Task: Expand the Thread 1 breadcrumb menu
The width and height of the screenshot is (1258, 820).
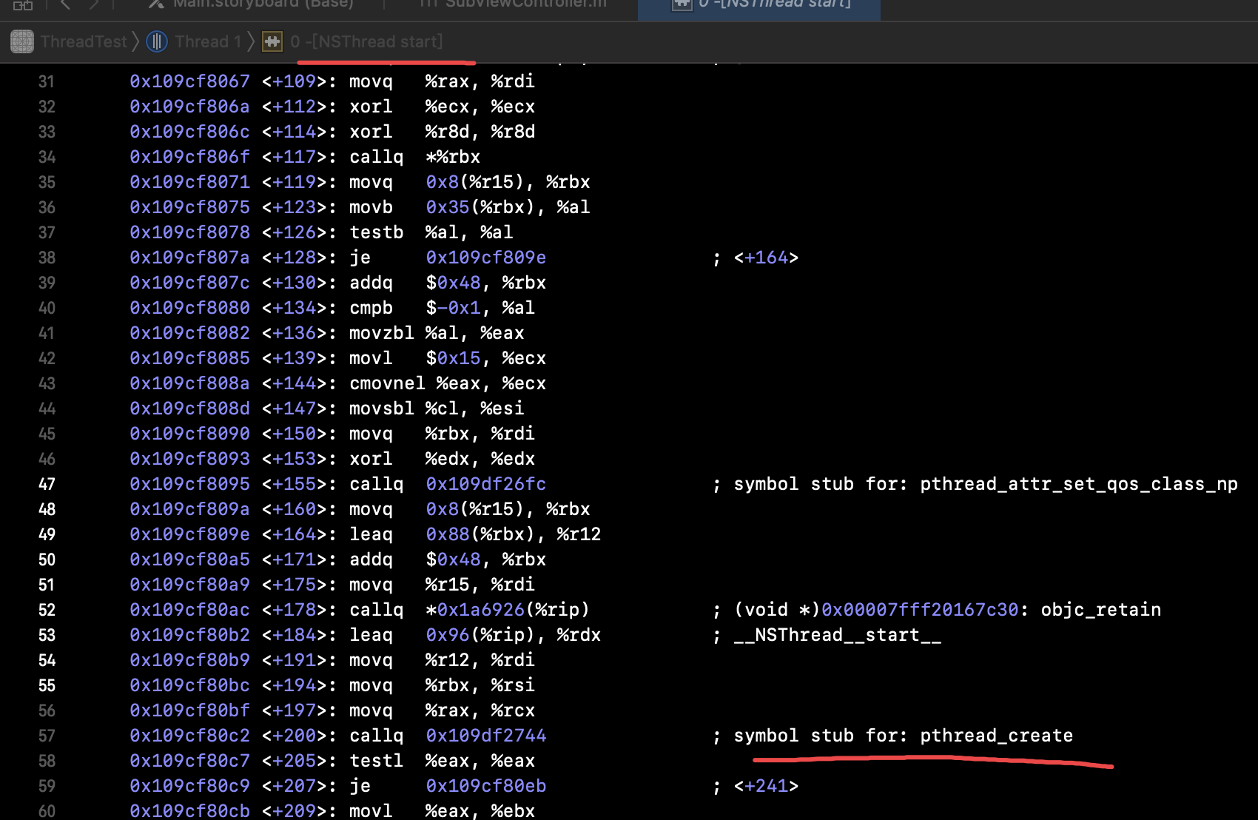Action: [x=207, y=41]
